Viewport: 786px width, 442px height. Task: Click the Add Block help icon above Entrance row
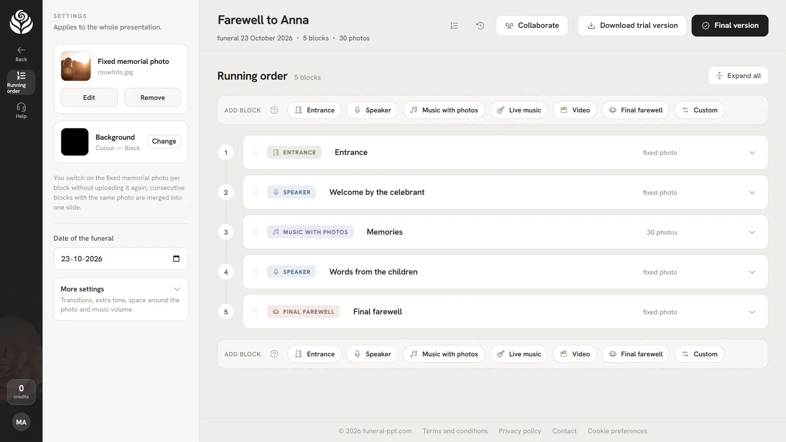click(274, 110)
